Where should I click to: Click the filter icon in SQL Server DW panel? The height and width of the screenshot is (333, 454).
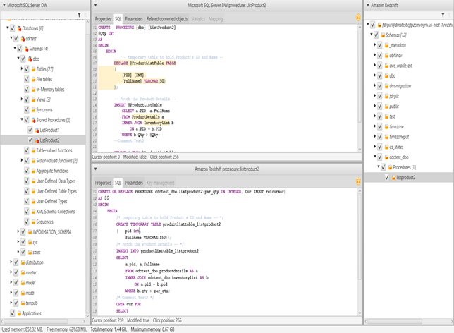pos(79,15)
